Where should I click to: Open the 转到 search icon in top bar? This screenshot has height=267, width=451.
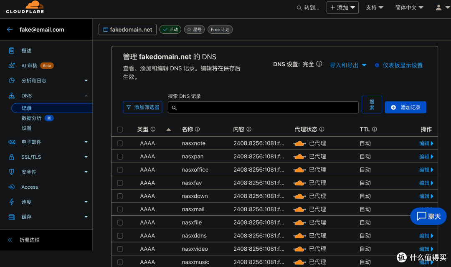click(x=299, y=7)
